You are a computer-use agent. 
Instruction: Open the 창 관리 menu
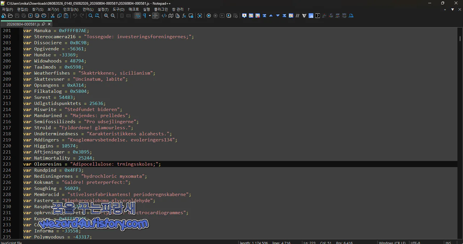tap(178, 9)
